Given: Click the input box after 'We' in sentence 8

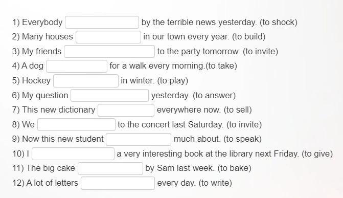Looking at the screenshot, I should tap(76, 125).
